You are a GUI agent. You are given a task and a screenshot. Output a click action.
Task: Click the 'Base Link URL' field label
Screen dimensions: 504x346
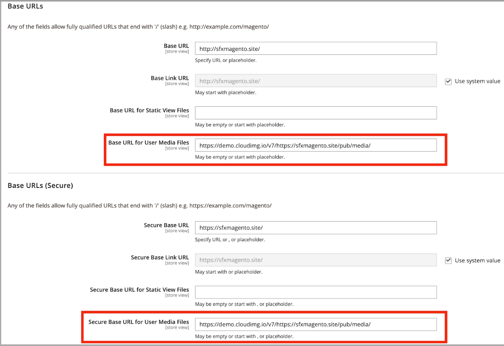point(170,78)
